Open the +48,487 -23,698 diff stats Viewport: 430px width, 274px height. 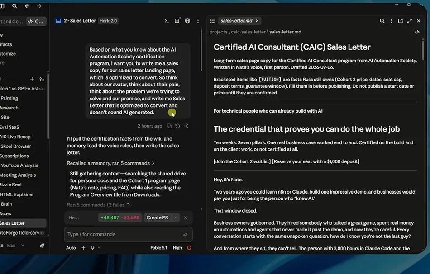120,217
